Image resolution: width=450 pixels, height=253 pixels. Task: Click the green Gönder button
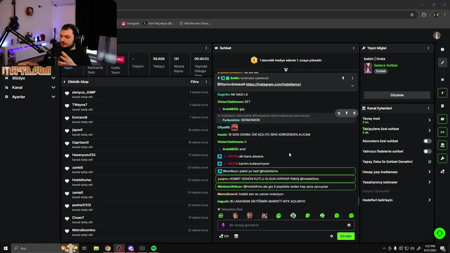click(346, 236)
